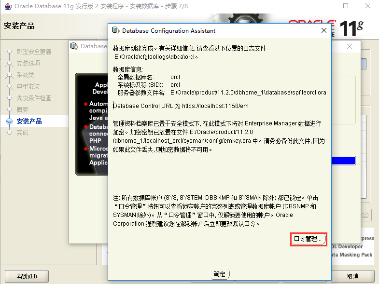Click the blue installation progress bar
Image resolution: width=379 pixels, height=284 pixels.
tap(343, 161)
